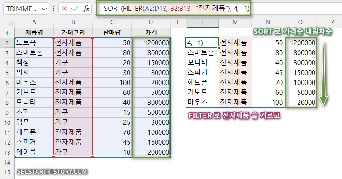Expand the Name Box dropdown arrow
The height and width of the screenshot is (179, 342).
coord(44,9)
